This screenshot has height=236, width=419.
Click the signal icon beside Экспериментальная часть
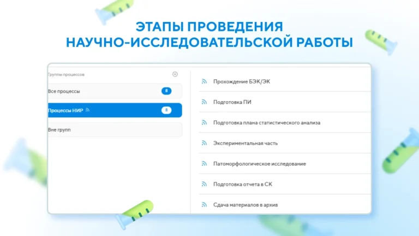(x=204, y=143)
